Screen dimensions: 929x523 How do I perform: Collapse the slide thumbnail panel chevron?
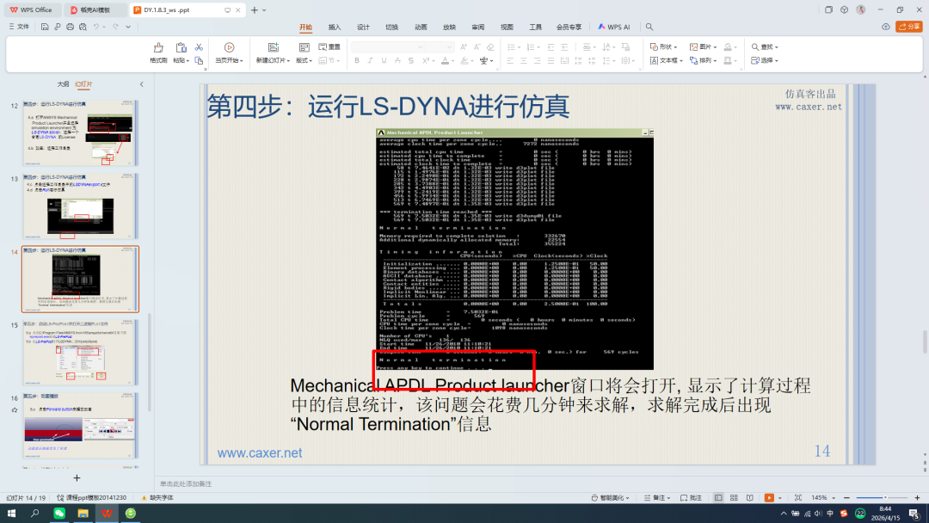(142, 84)
